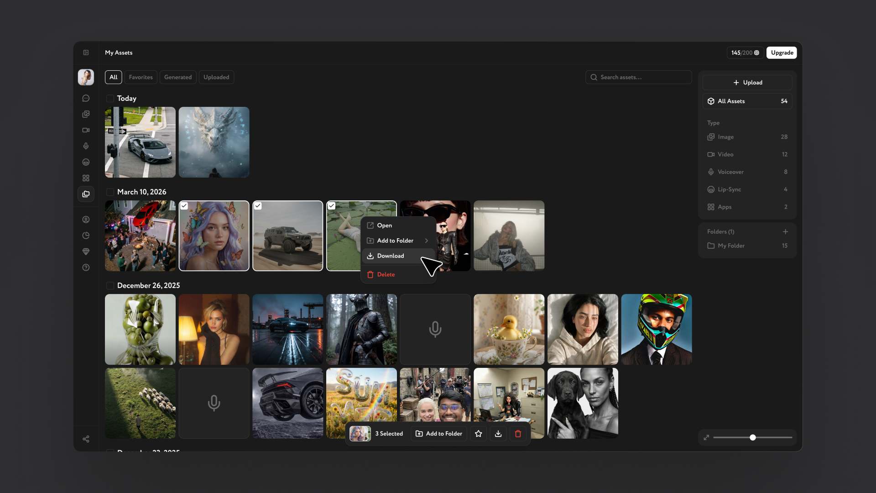Open the woman in fur coat thumbnail
Screen dimensions: 876x493
point(509,236)
